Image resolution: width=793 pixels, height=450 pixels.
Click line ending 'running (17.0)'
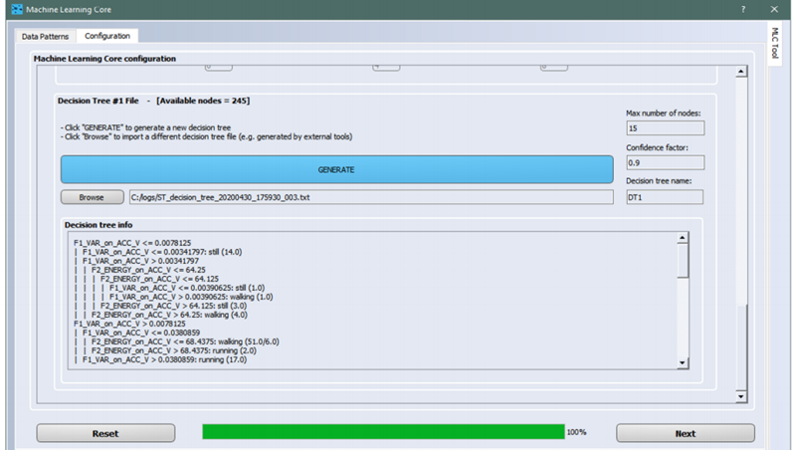pos(164,359)
